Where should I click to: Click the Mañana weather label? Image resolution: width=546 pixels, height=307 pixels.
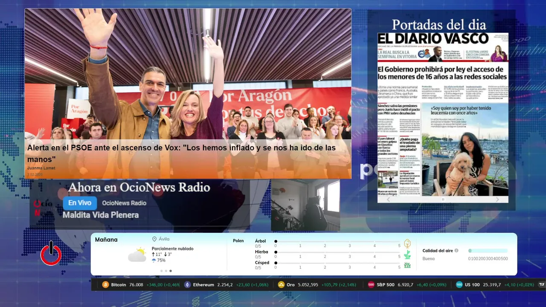[106, 240]
